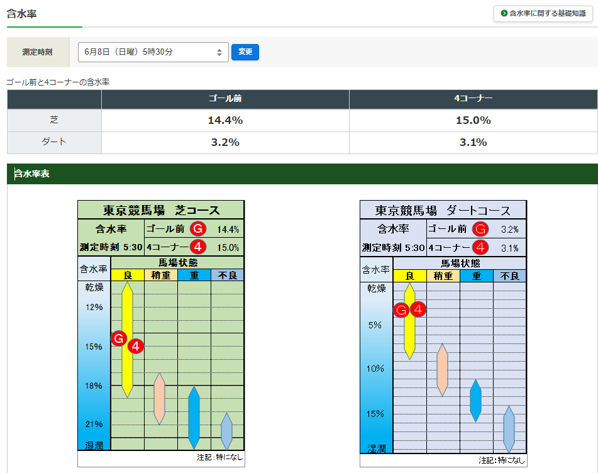This screenshot has width=598, height=473.
Task: Click the 馬場状態 header in dirt chart
Action: click(460, 263)
